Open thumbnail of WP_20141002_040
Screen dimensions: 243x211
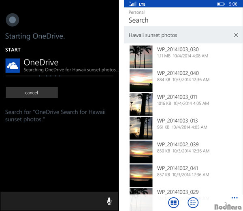pyautogui.click(x=141, y=80)
